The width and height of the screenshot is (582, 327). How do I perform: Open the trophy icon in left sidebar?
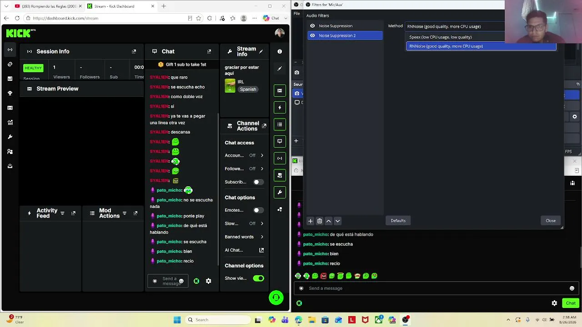10,93
